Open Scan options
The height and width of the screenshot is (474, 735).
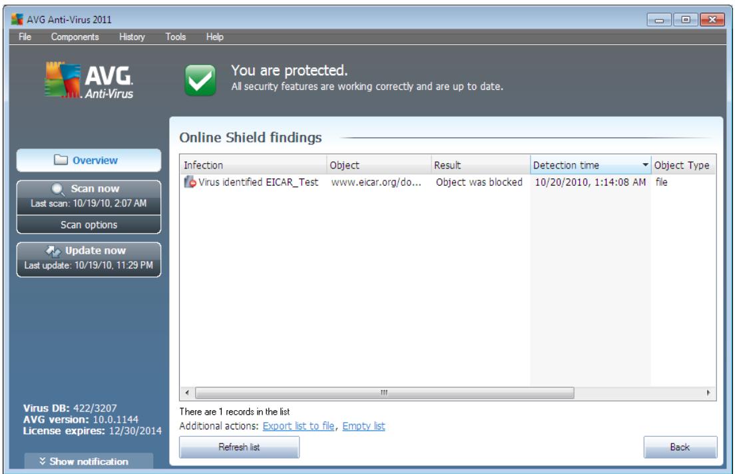coord(89,224)
